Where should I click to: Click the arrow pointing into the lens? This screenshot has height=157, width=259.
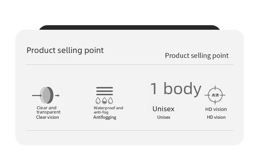(36, 96)
